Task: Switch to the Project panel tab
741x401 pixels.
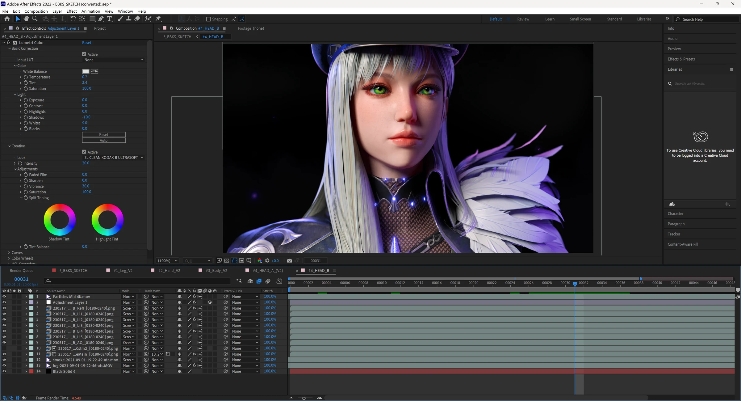Action: [100, 28]
